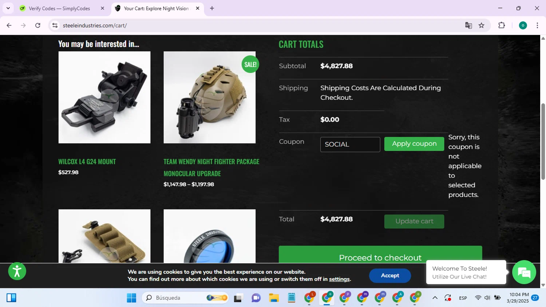
Task: Open cookie settings link
Action: pos(339,279)
